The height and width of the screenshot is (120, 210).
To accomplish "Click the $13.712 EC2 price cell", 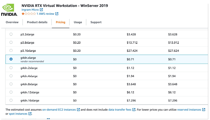I will [x=132, y=42].
